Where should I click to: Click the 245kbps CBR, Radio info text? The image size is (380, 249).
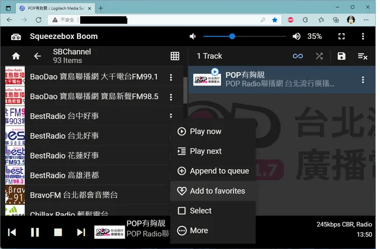coord(344,224)
